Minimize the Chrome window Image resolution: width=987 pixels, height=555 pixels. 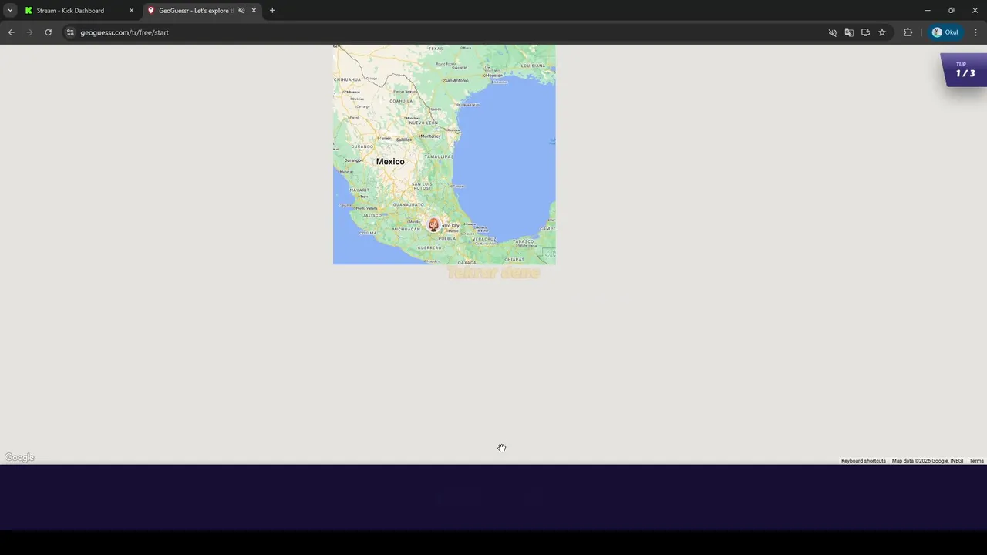928,11
